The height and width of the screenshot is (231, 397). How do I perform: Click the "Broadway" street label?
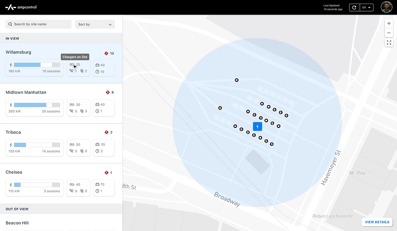(227, 199)
